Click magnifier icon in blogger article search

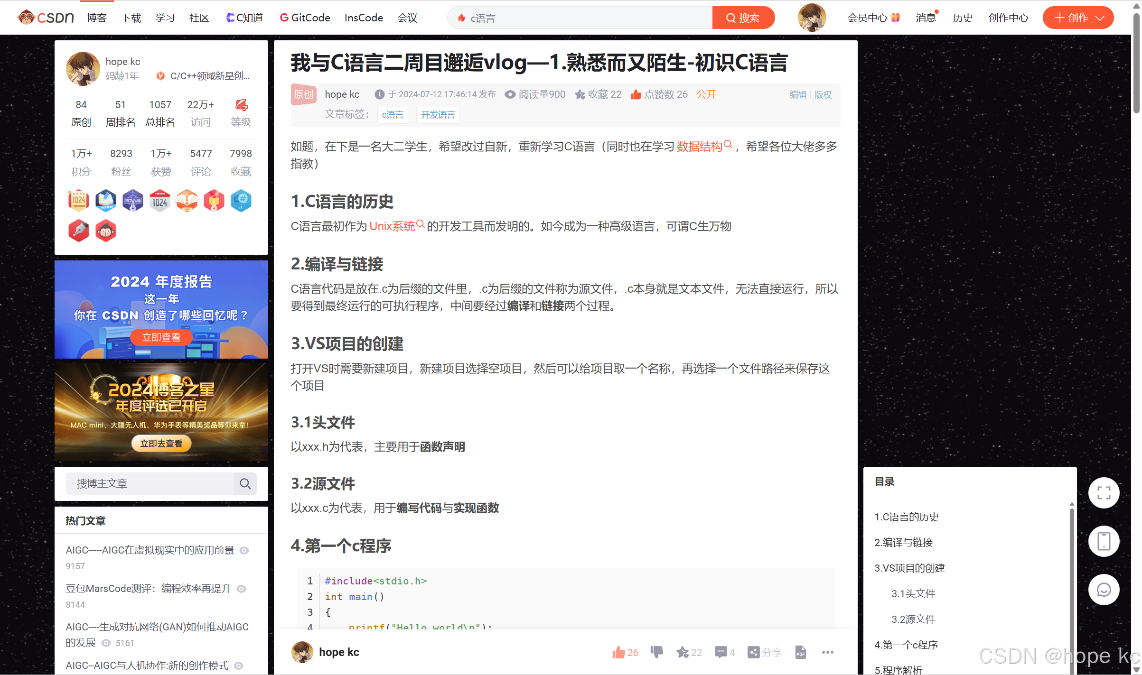[x=245, y=484]
